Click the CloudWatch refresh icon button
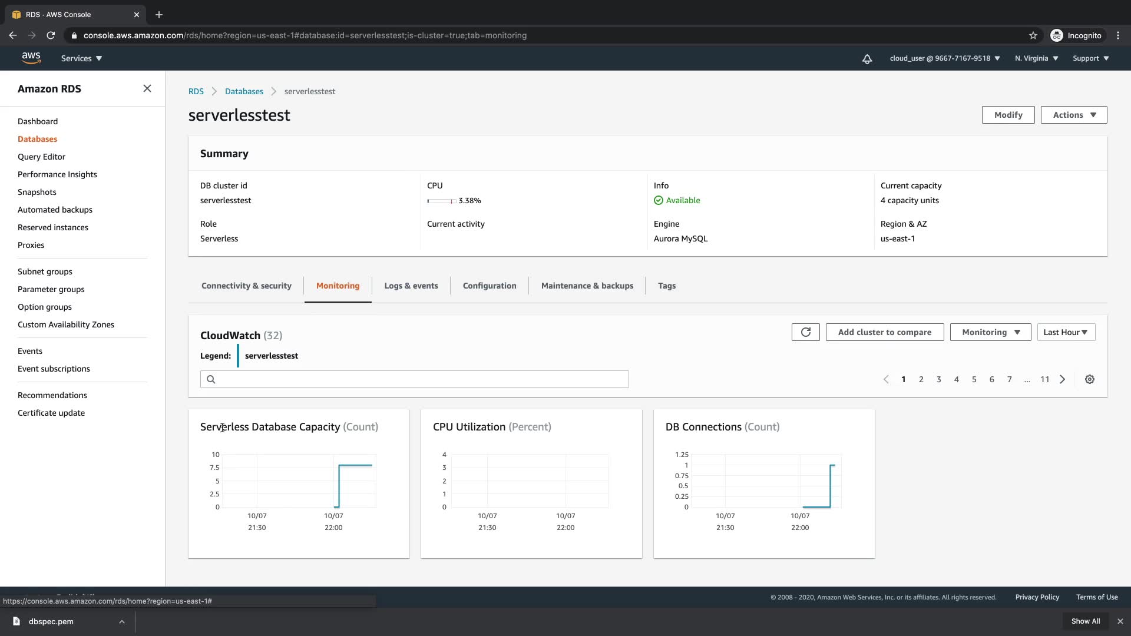The image size is (1131, 636). coord(805,332)
